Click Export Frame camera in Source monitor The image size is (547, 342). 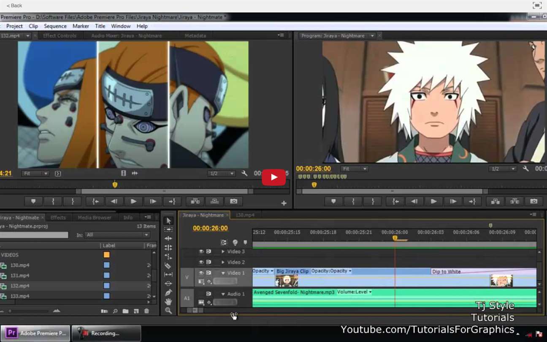click(234, 201)
